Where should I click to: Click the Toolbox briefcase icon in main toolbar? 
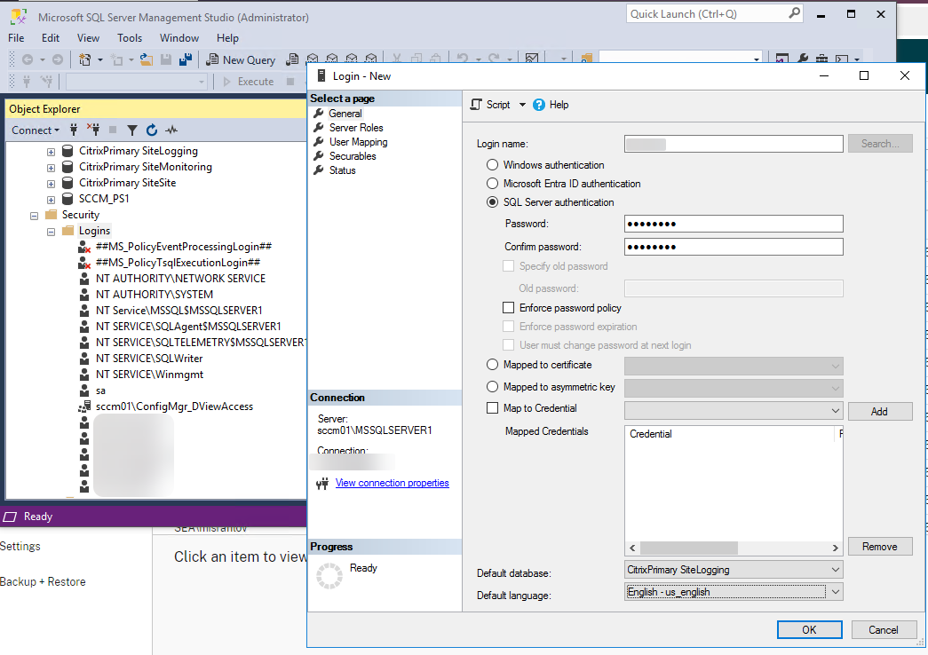(x=822, y=59)
